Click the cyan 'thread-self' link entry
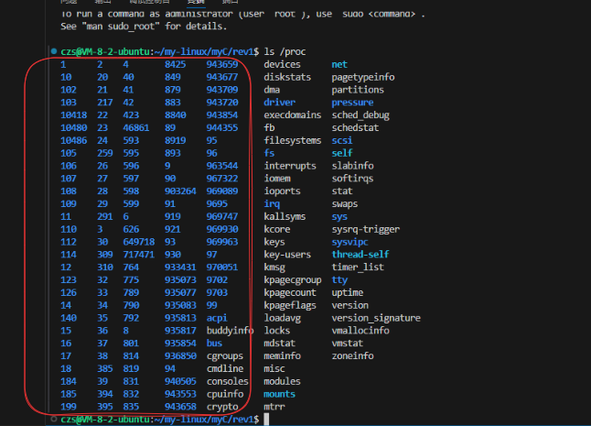The height and width of the screenshot is (426, 591). pos(360,255)
